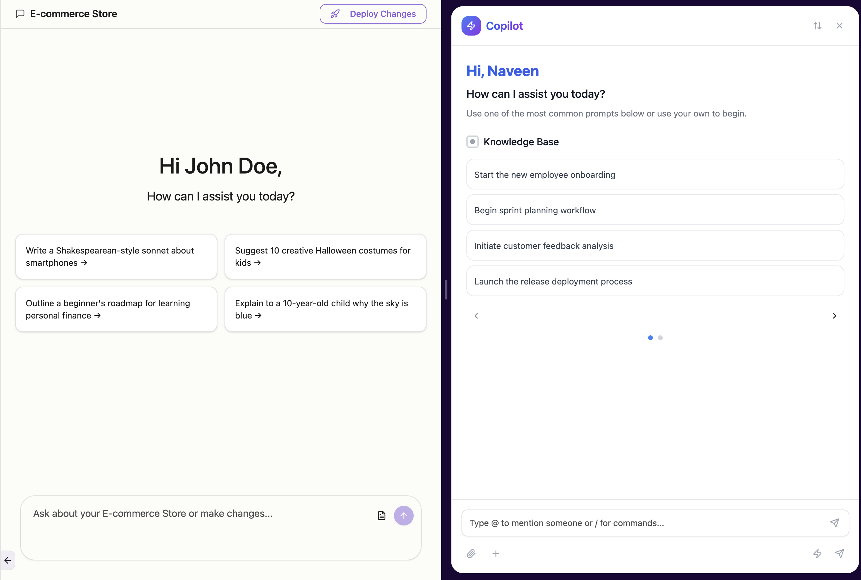Screen dimensions: 861x580
Task: Click the paperclip attachment icon
Action: (x=471, y=553)
